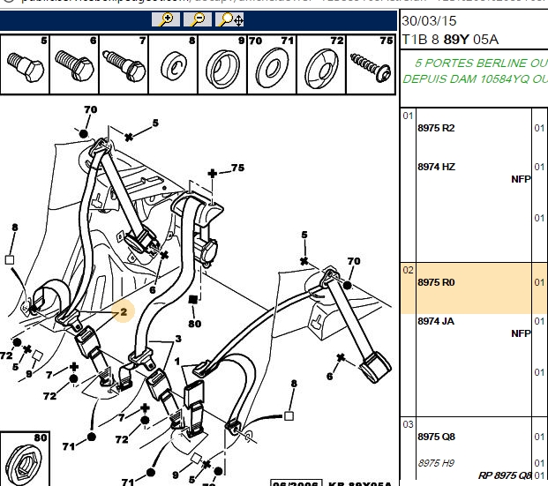Click part number 8974 HZ
548x486 pixels.
click(436, 167)
